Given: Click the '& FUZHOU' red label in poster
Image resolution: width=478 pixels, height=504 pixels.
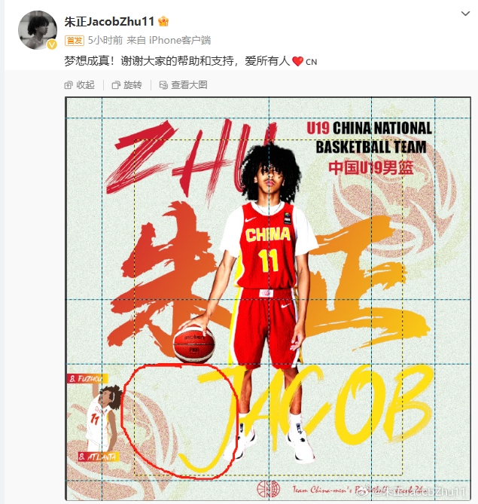Looking at the screenshot, I should click(86, 379).
